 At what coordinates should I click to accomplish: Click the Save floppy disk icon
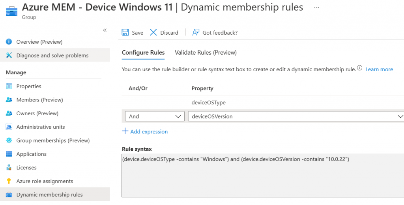125,32
